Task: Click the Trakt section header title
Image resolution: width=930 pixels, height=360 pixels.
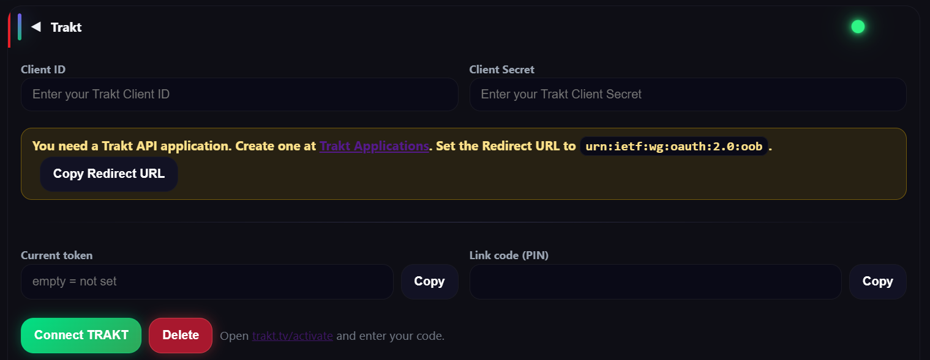Action: coord(66,28)
